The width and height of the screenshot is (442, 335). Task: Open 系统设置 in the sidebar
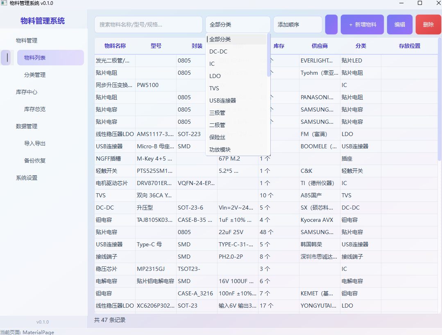pyautogui.click(x=27, y=178)
